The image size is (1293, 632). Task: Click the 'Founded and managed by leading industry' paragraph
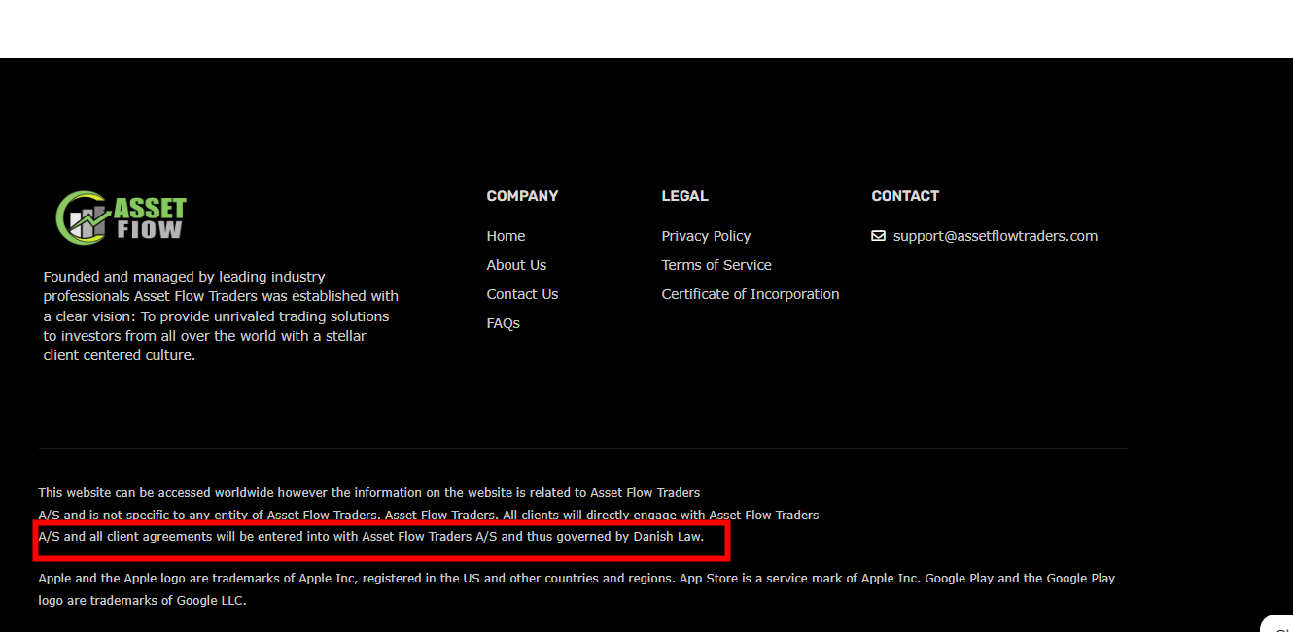[x=221, y=316]
